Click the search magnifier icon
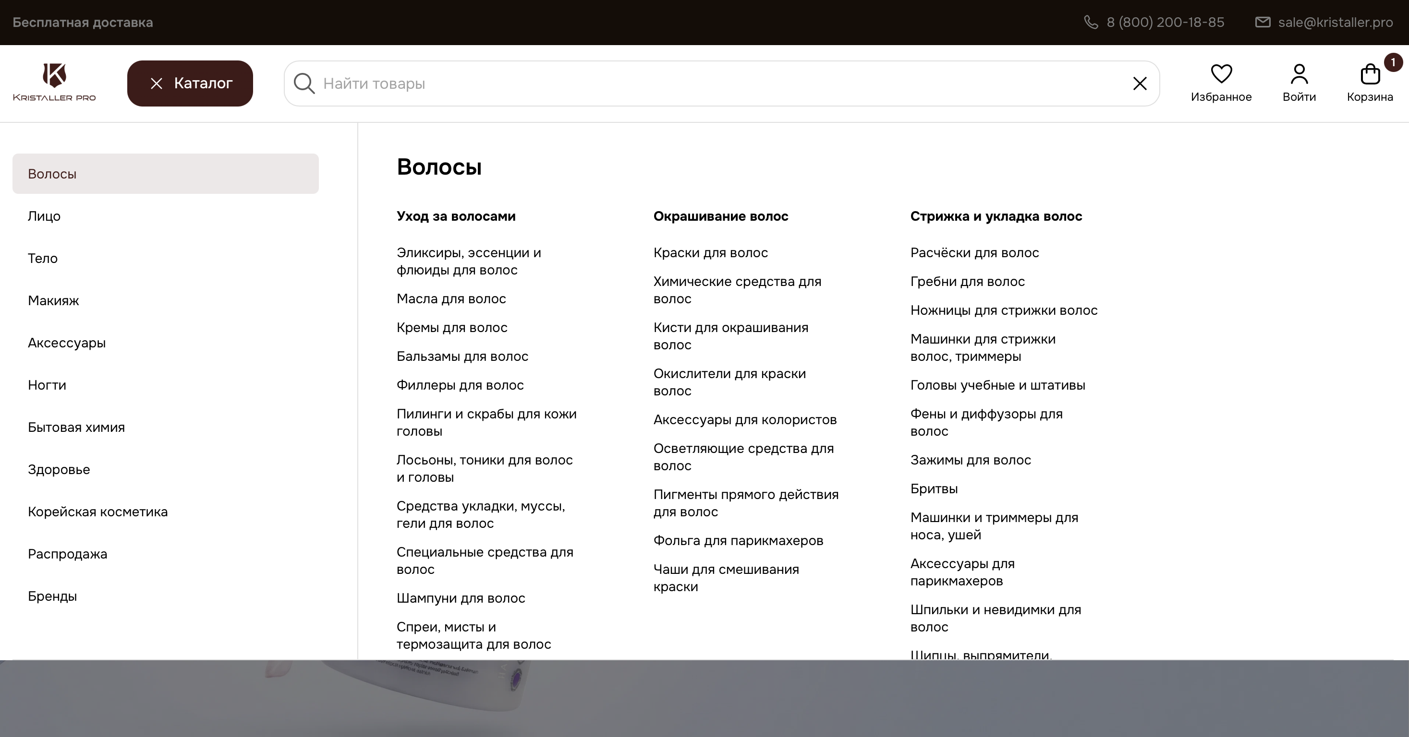The image size is (1409, 737). 304,83
